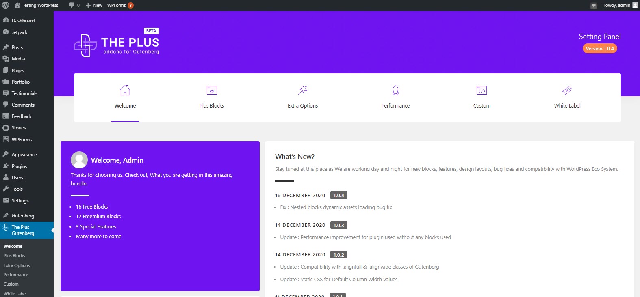Screen dimensions: 640x297
Task: Click the admin avatar in Welcome card
Action: click(x=79, y=160)
